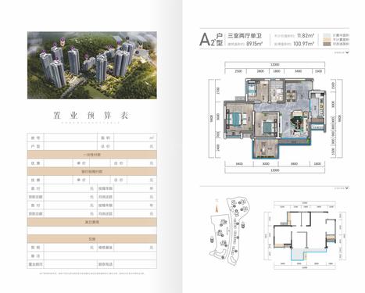Click the 三室两厅单卫 title text
The width and height of the screenshot is (365, 293).
[x=245, y=36]
